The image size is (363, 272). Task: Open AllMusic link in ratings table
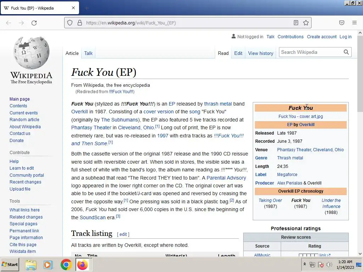point(262,255)
